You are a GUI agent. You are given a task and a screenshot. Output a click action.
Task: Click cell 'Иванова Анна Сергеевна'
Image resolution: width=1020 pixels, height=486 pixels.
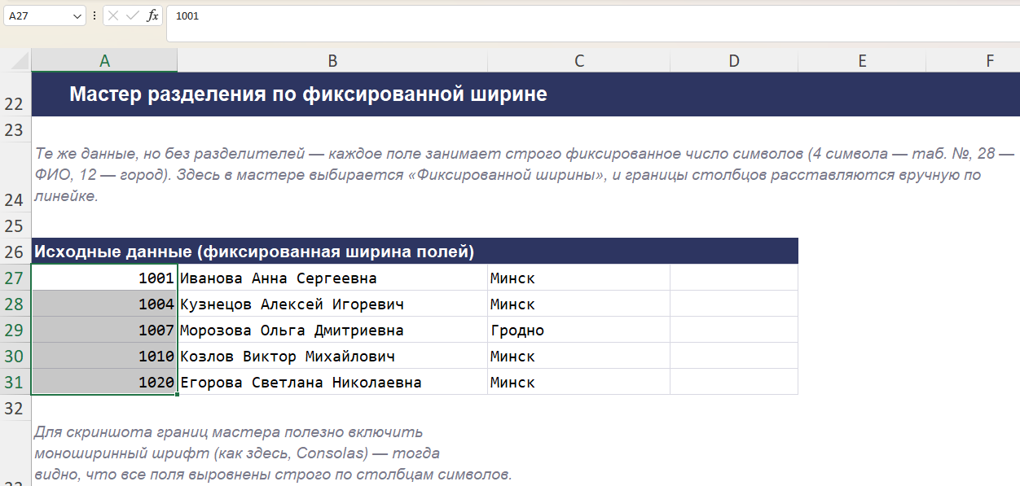point(332,278)
